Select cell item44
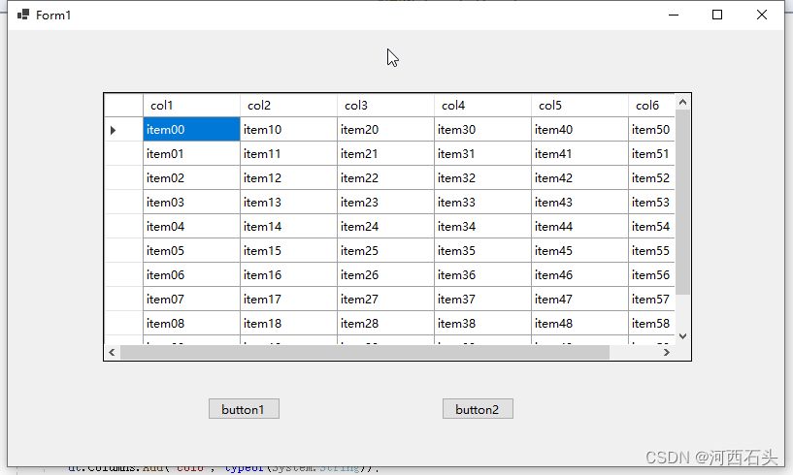The height and width of the screenshot is (475, 793). [580, 227]
